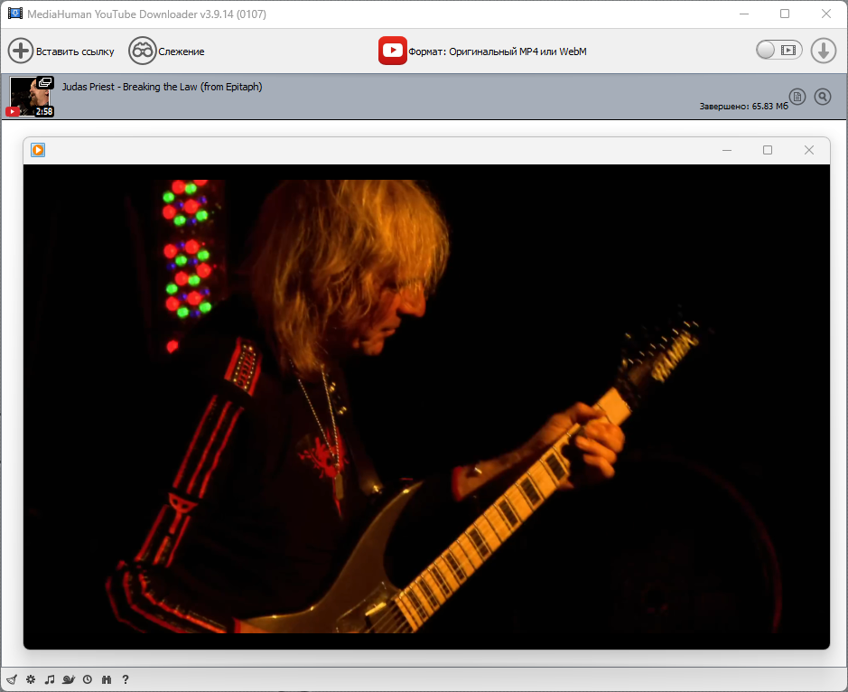Screen dimensions: 848x692
Task: Open the 'Слежение' tracking binoculars button
Action: point(166,51)
